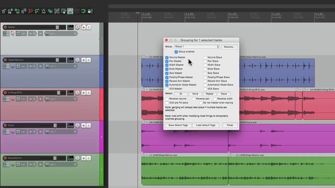The height and width of the screenshot is (188, 335).
Task: Close the grouping dialog with Close button
Action: point(230,125)
